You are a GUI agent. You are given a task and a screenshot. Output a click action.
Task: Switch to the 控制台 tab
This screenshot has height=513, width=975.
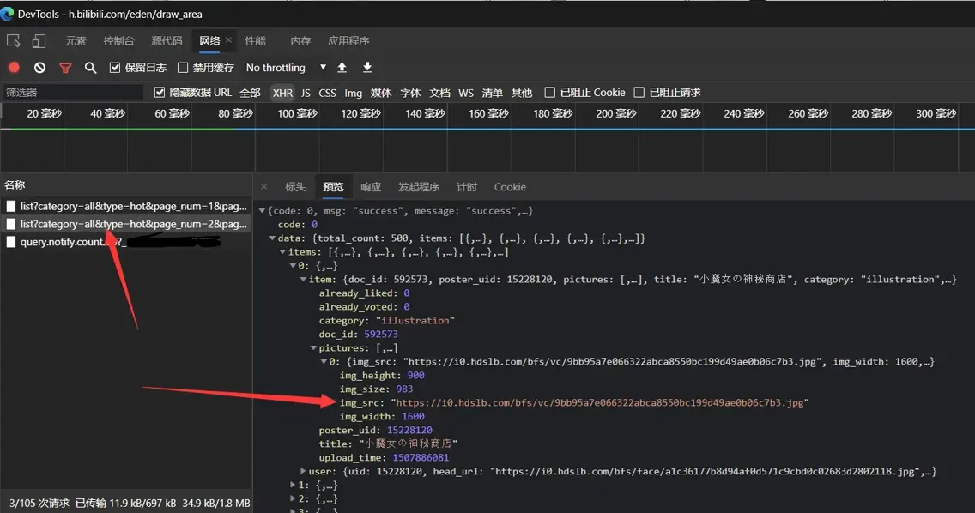point(118,41)
